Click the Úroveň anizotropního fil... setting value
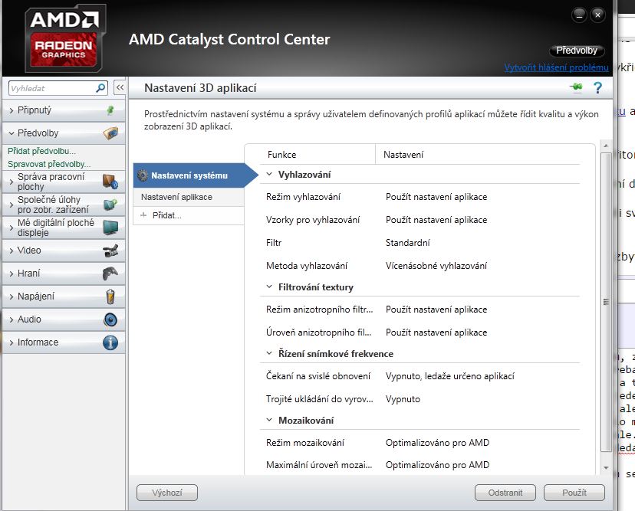The width and height of the screenshot is (635, 511). tap(436, 332)
